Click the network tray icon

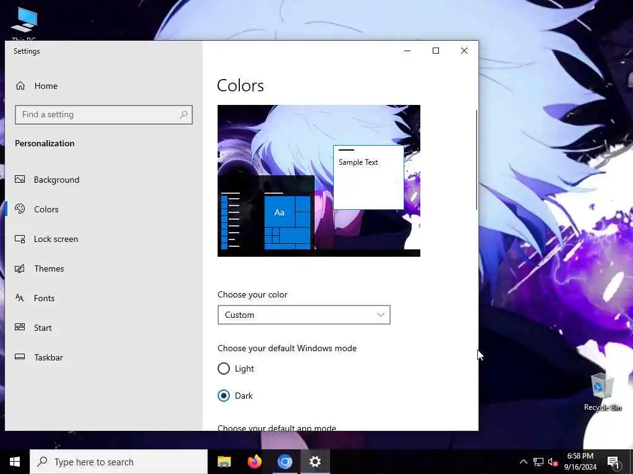538,462
